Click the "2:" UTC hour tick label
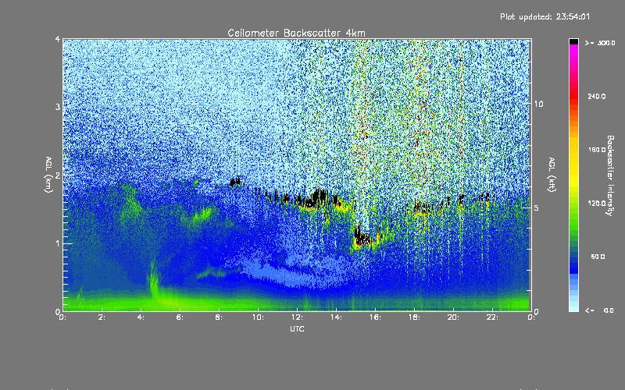The width and height of the screenshot is (625, 390). coord(102,317)
